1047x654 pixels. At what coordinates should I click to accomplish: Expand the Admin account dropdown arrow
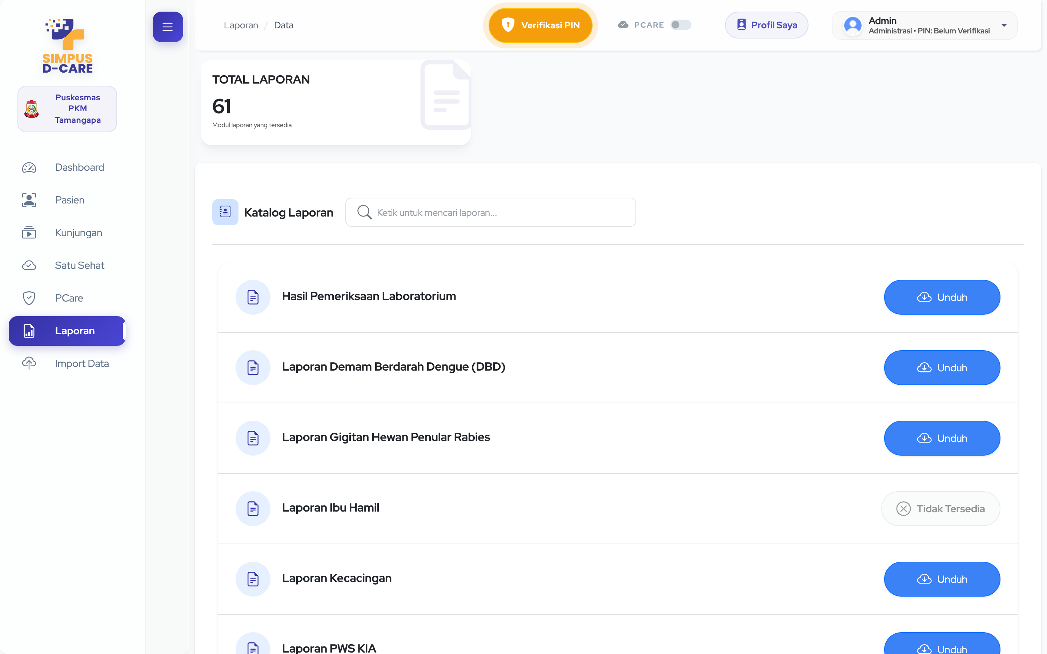pyautogui.click(x=1004, y=25)
